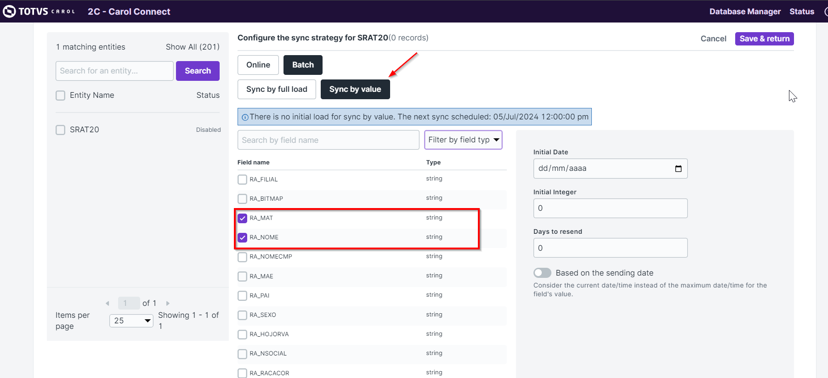
Task: Click the info icon in sync notice
Action: [x=245, y=117]
